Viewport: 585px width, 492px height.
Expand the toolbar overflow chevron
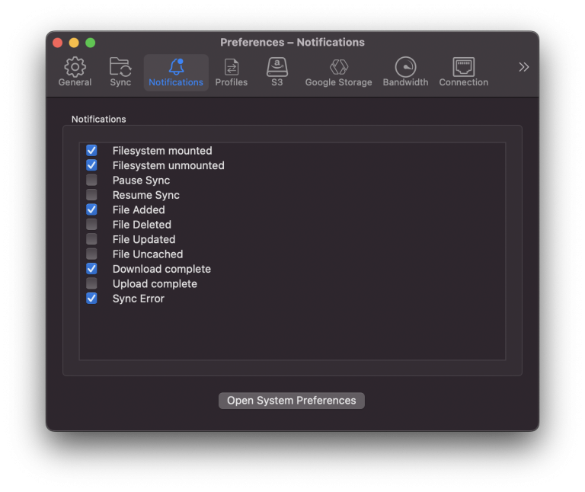[x=524, y=67]
